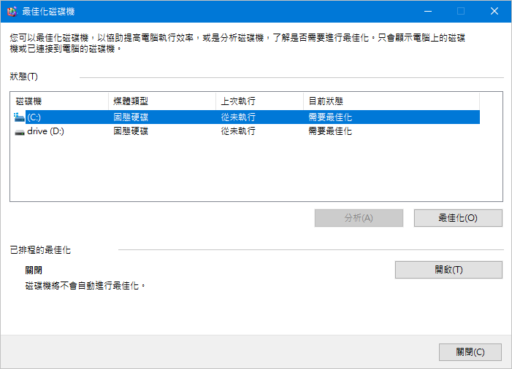
Task: Click 從未執行 in the (C:) row
Action: [238, 117]
